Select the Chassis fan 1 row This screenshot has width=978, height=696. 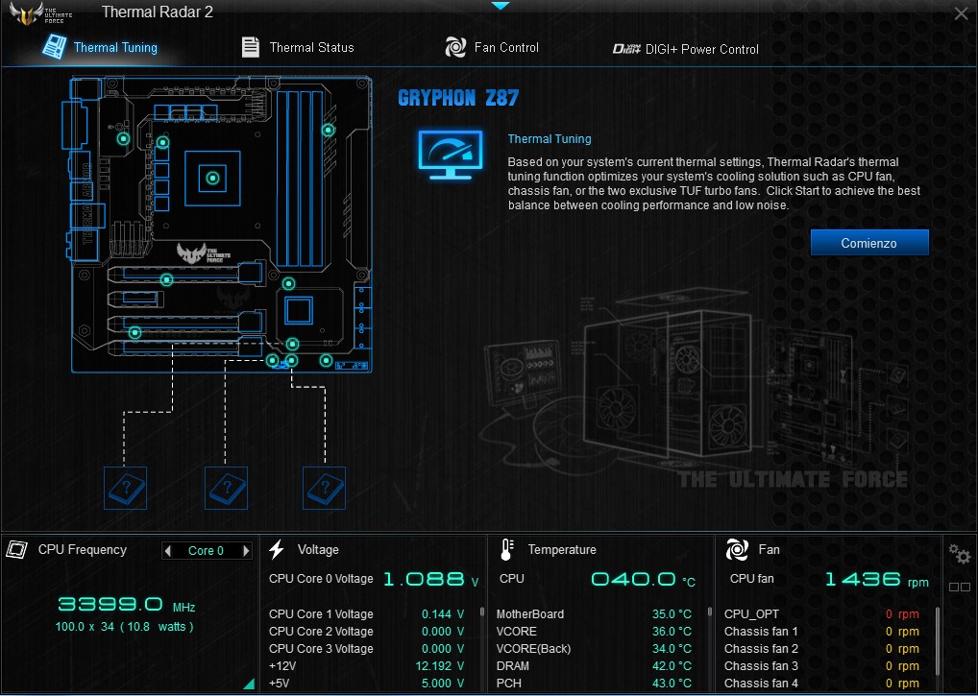(x=822, y=632)
